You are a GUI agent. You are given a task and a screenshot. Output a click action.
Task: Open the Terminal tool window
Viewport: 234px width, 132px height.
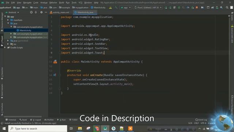coord(11,120)
